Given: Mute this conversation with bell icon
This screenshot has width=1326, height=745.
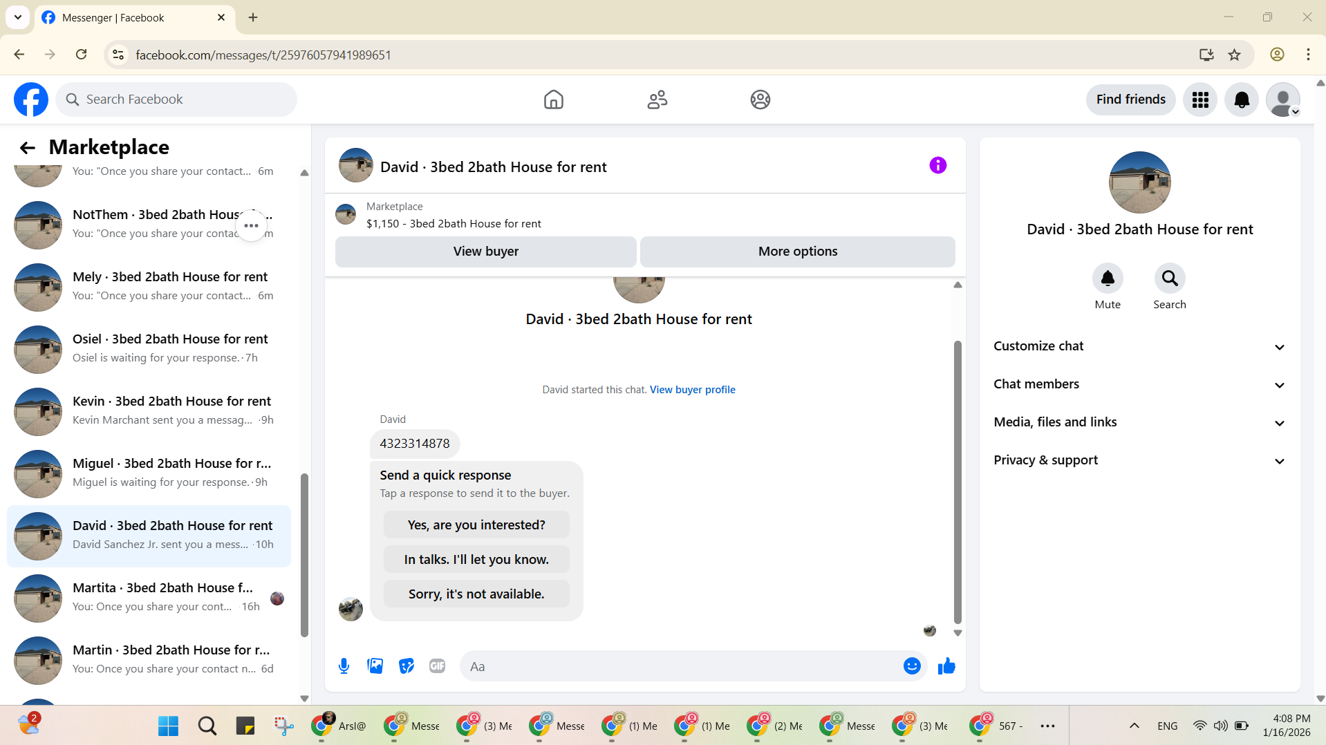Looking at the screenshot, I should pyautogui.click(x=1108, y=278).
